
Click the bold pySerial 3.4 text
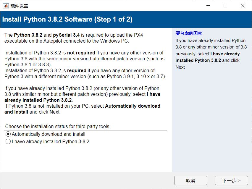pos(66,35)
